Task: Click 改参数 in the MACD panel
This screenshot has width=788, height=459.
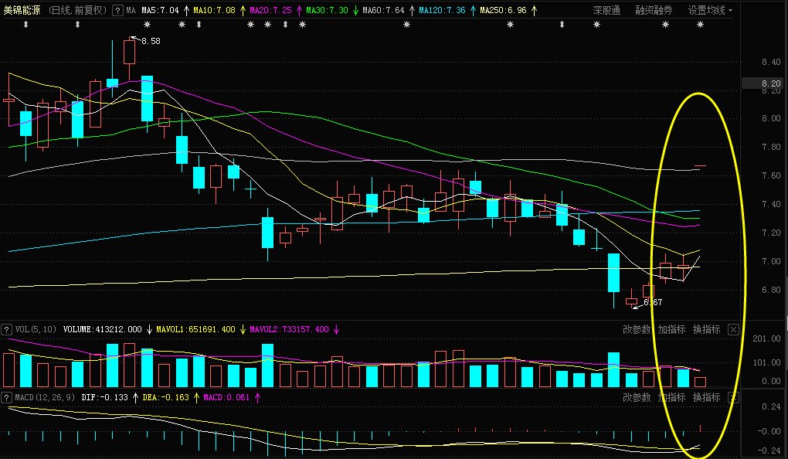Action: point(637,397)
